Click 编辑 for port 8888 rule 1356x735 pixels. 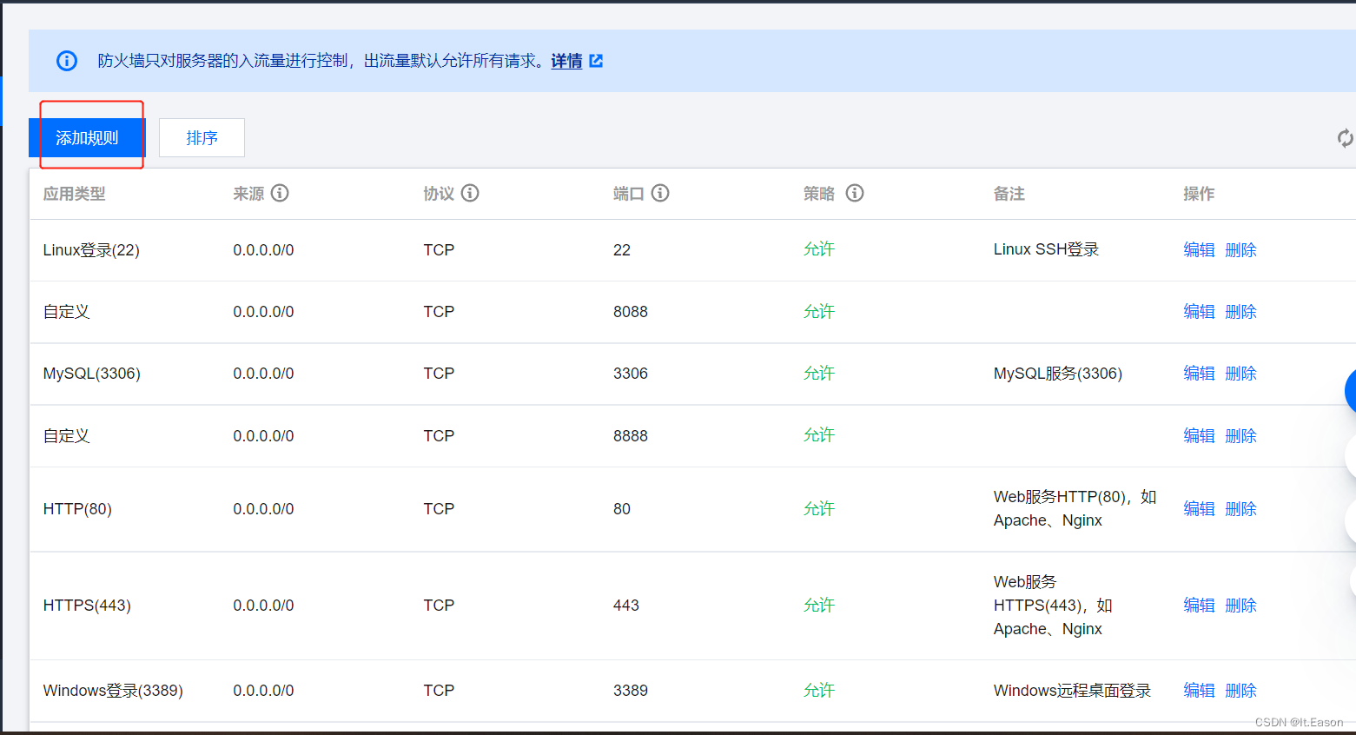1199,436
